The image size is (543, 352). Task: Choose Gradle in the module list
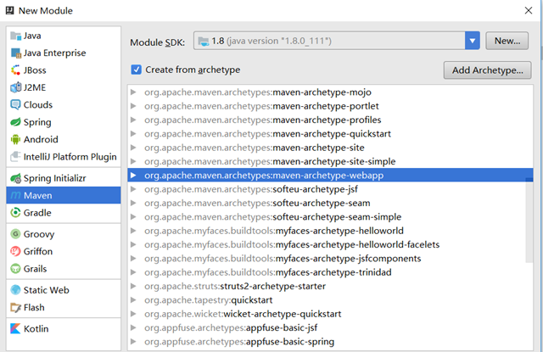tap(64, 213)
